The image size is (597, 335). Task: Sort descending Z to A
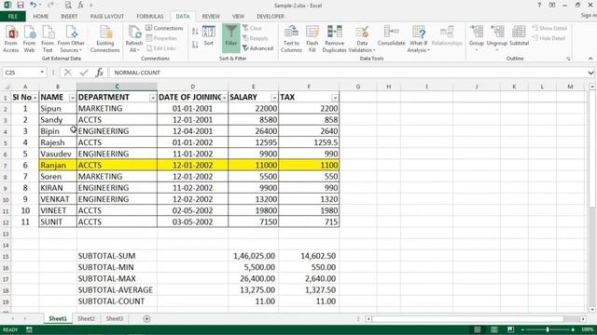(195, 45)
